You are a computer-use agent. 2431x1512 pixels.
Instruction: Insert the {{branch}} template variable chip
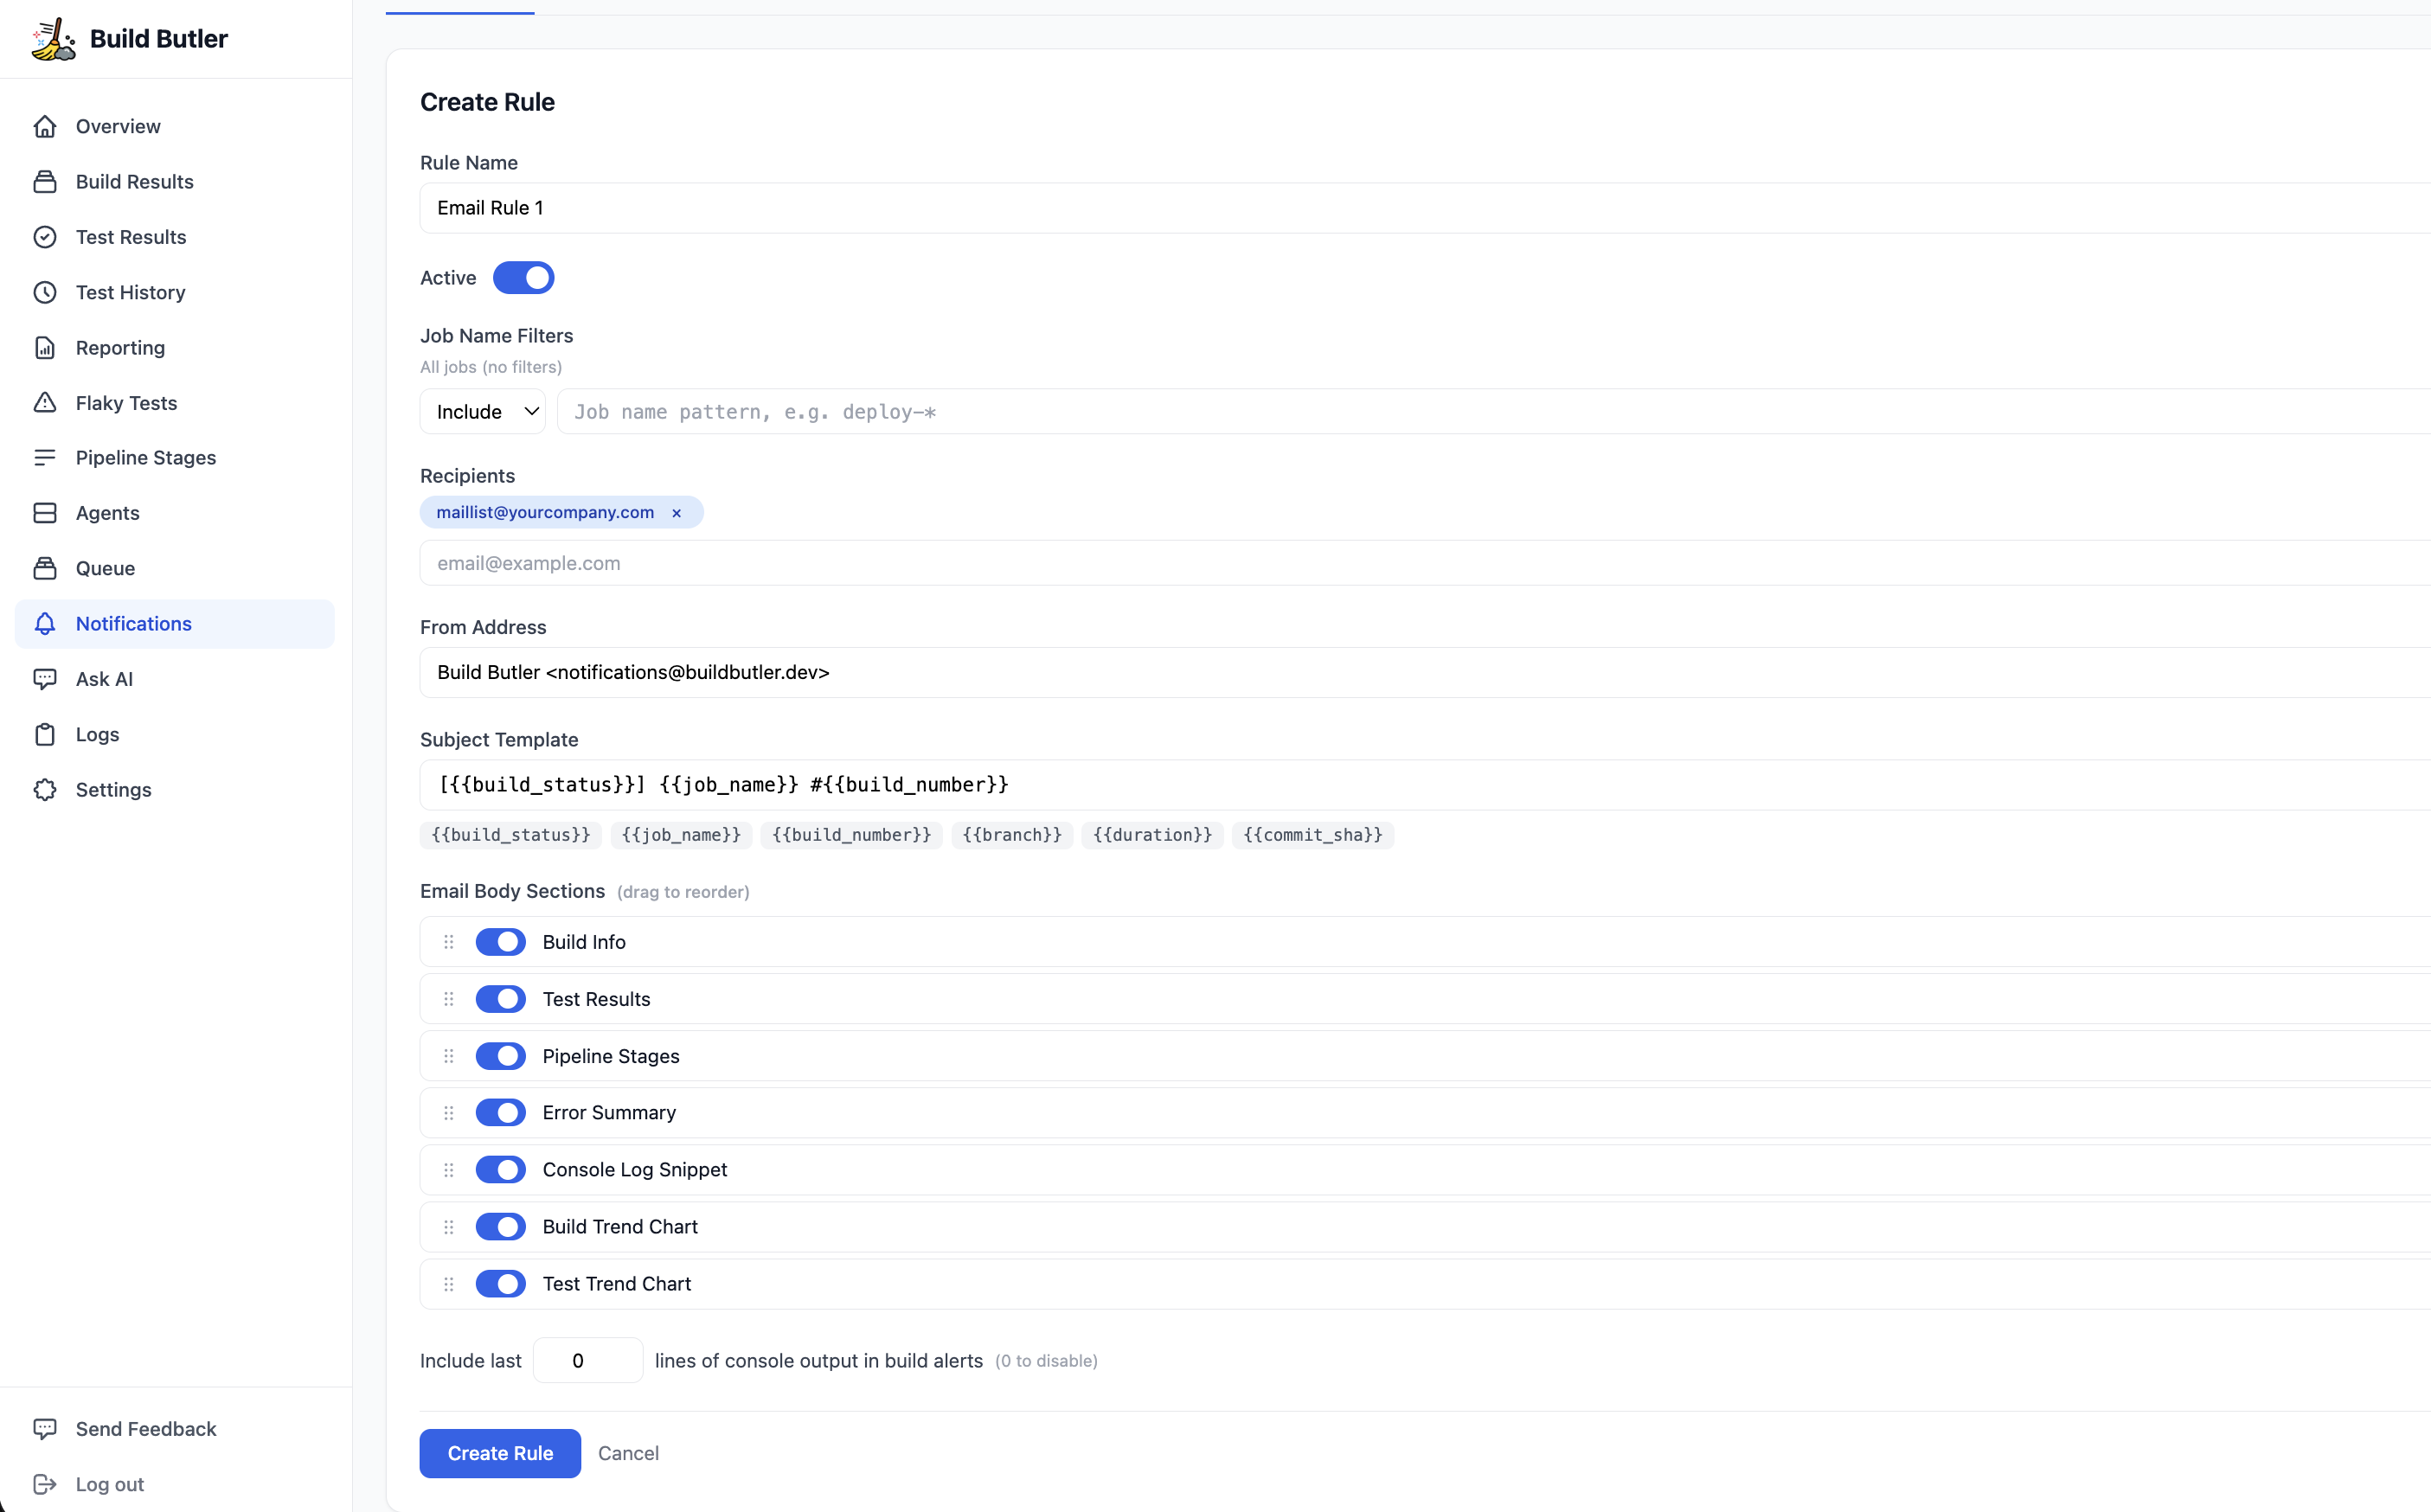pyautogui.click(x=1011, y=835)
